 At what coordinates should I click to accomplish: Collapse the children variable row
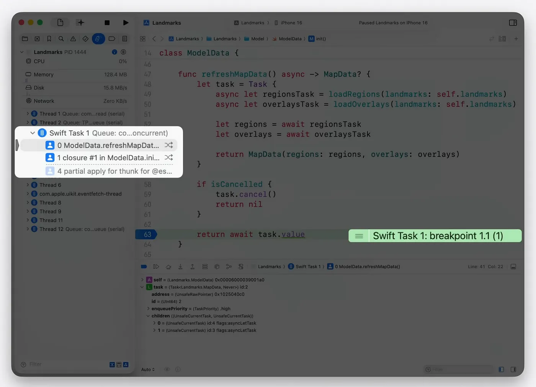148,316
